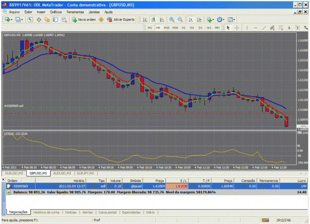Switch chart to line chart icon
This screenshot has width=310, height=224.
(x=162, y=19)
